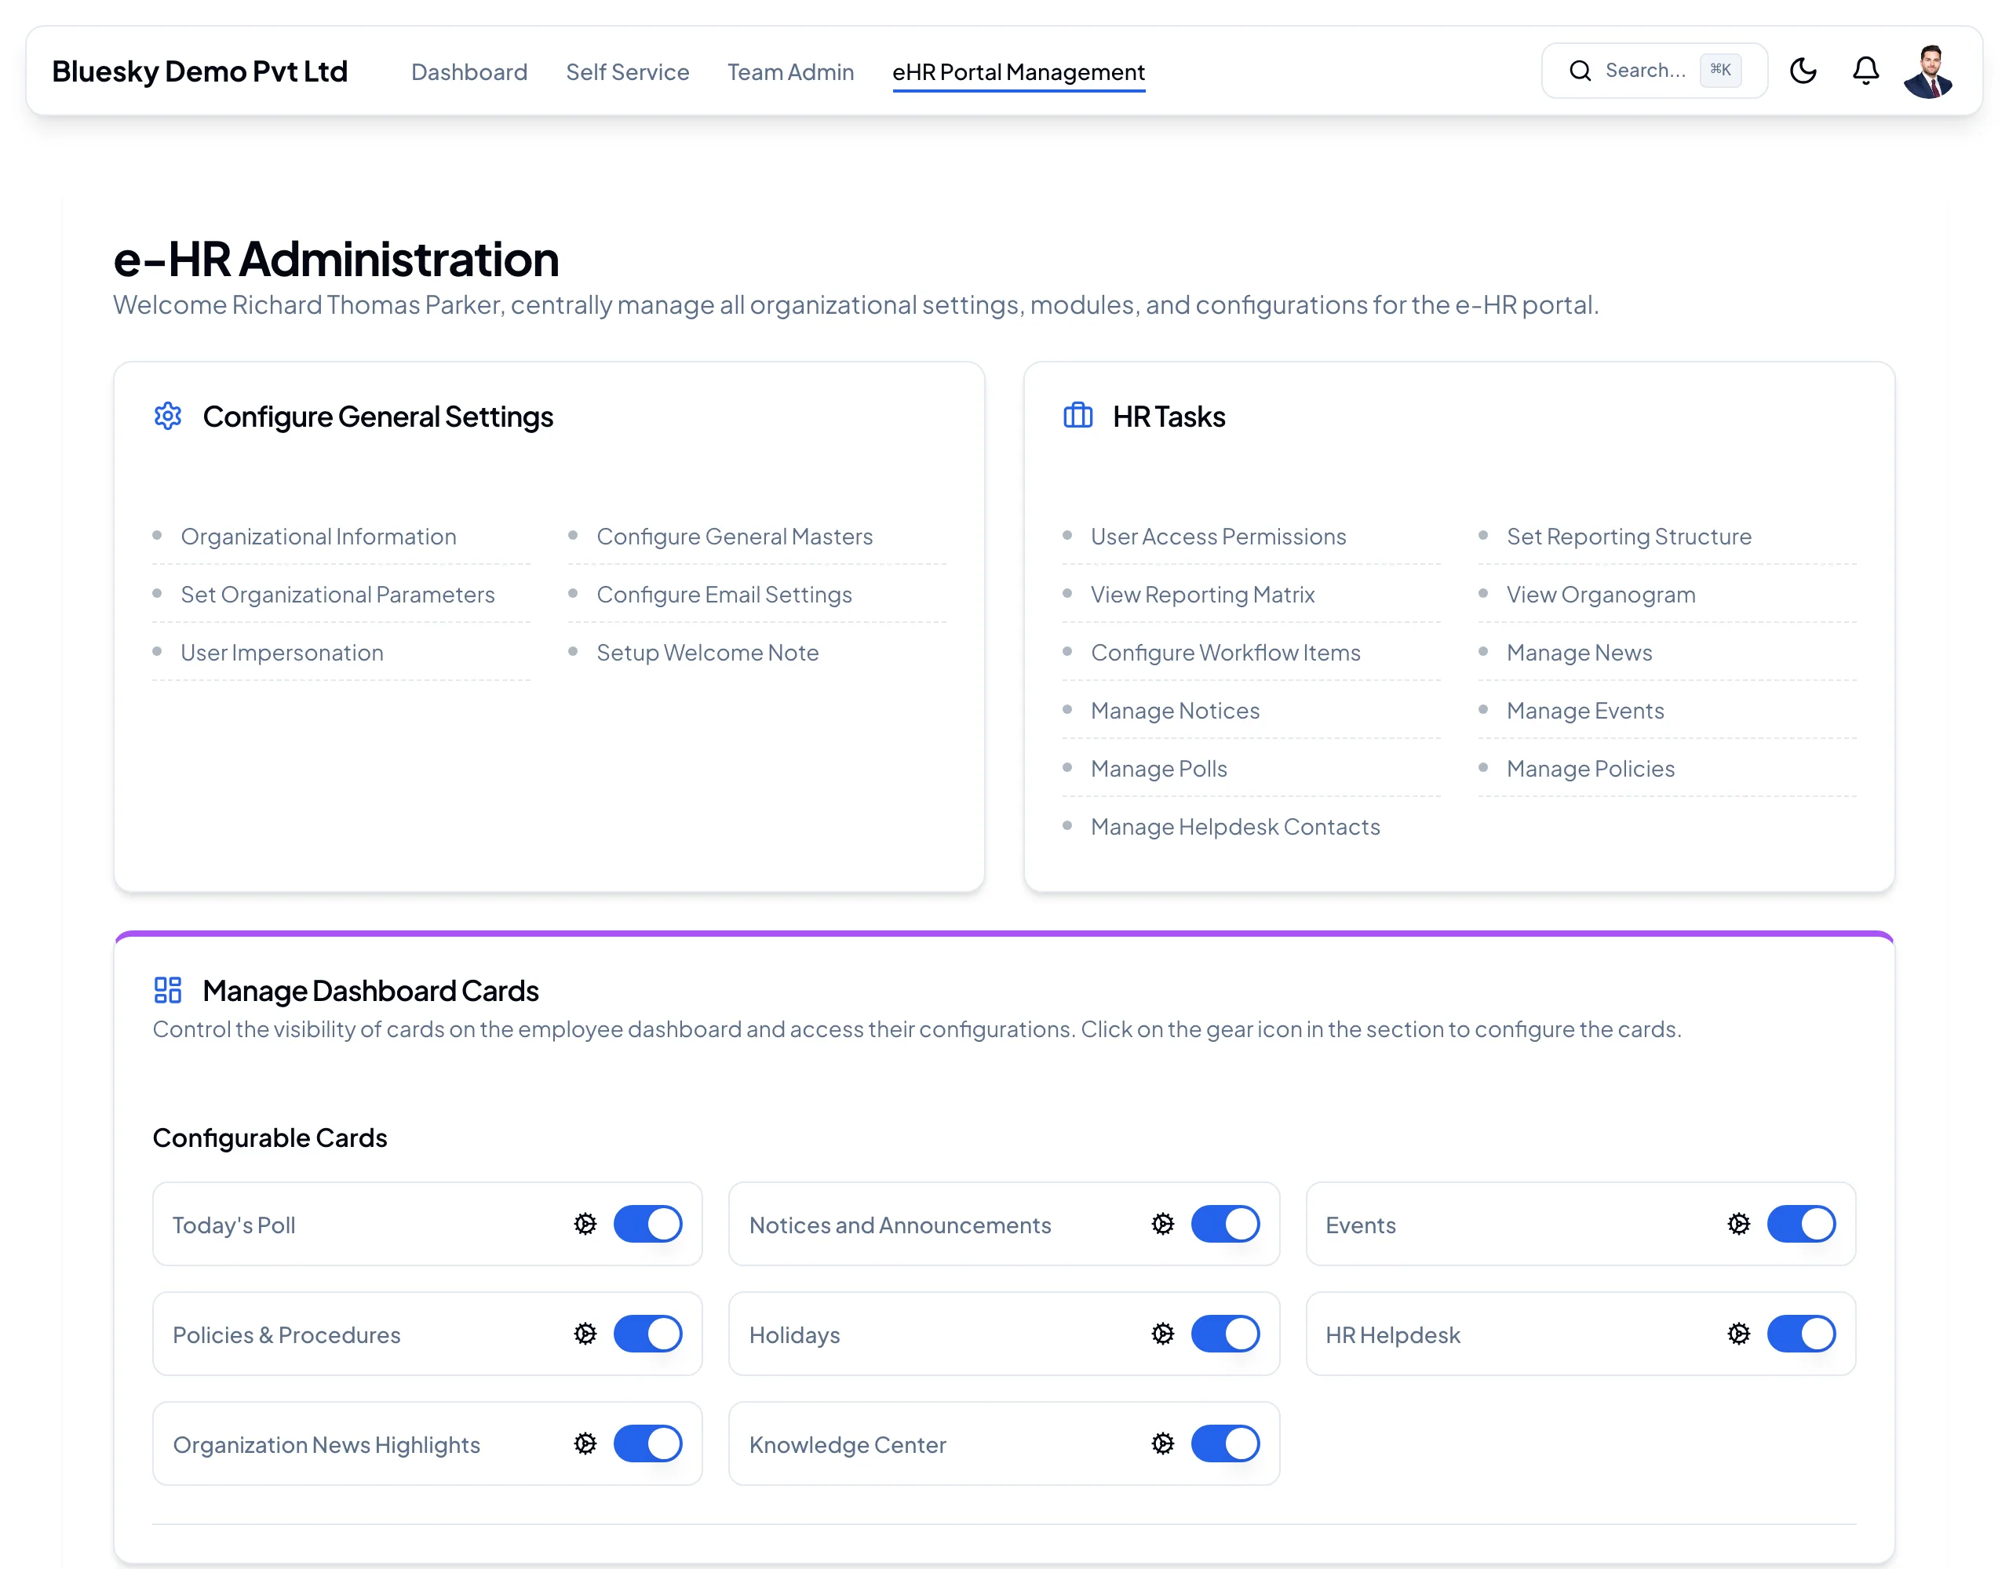Disable the HR Helpdesk card switch
The height and width of the screenshot is (1569, 2009).
1801,1334
